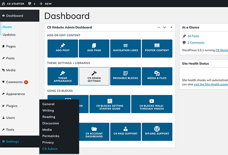The image size is (228, 155).
Task: Click the bubble icon beside 2 Comments
Action: (x=184, y=43)
